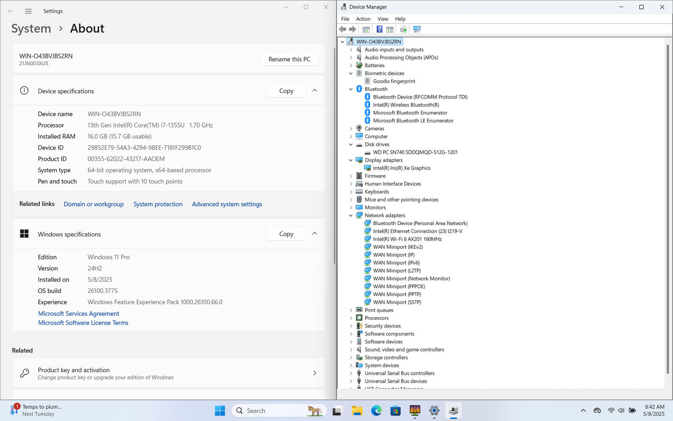Open Domain or workgroup link
This screenshot has width=673, height=421.
94,204
